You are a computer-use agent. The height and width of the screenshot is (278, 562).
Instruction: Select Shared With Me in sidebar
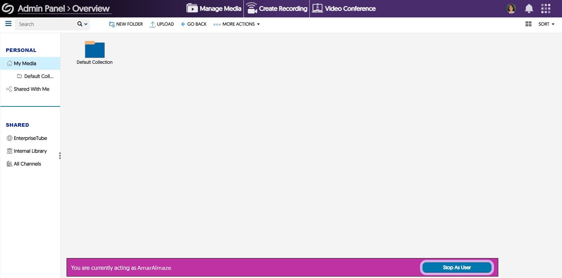pyautogui.click(x=31, y=89)
